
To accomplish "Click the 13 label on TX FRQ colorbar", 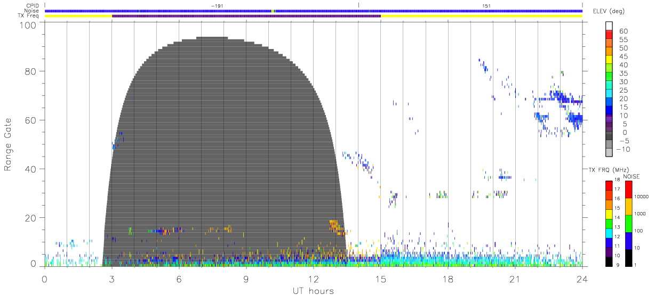I will [x=617, y=227].
